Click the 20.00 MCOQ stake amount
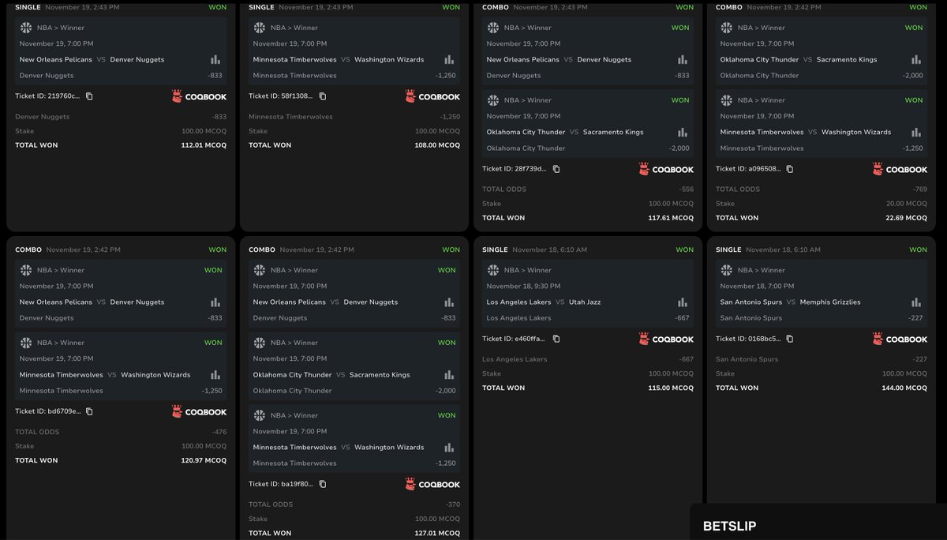947x540 pixels. (x=907, y=204)
